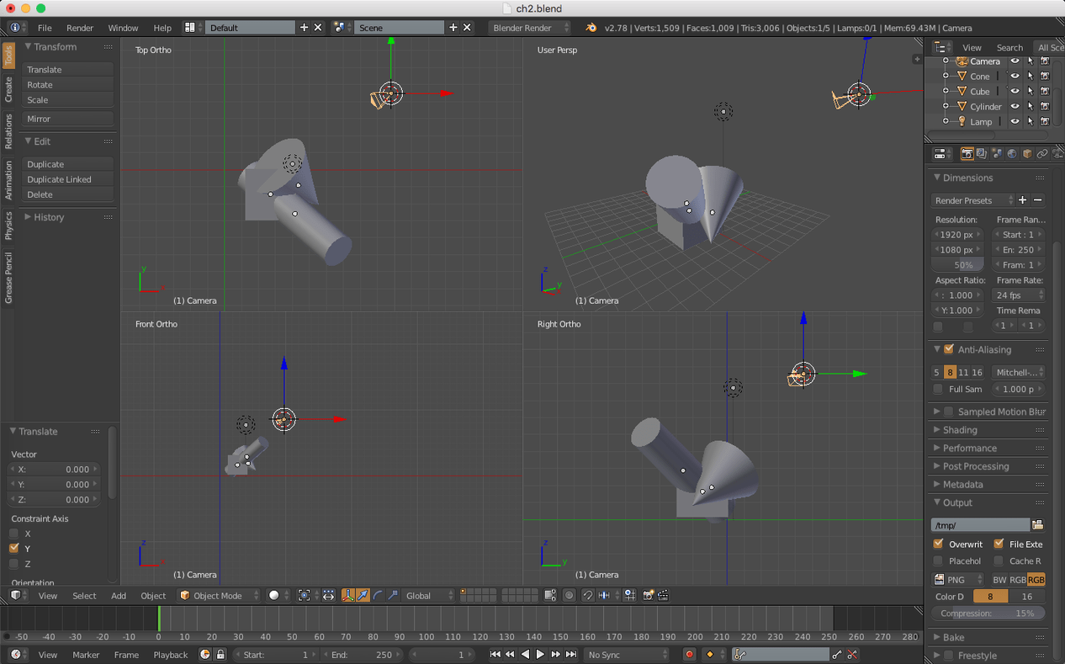Enable the rotate manipulator arc icon
This screenshot has width=1065, height=664.
378,595
